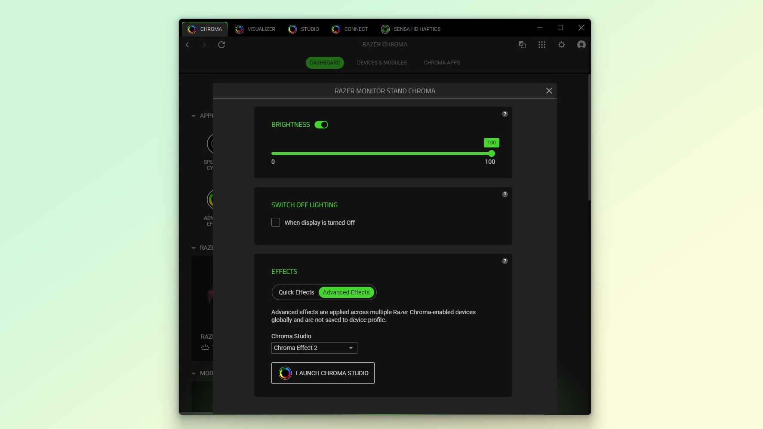
Task: Switch to Quick Effects mode
Action: point(296,292)
